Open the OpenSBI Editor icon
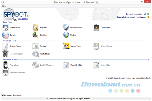The height and width of the screenshot is (101, 152). tap(66, 65)
